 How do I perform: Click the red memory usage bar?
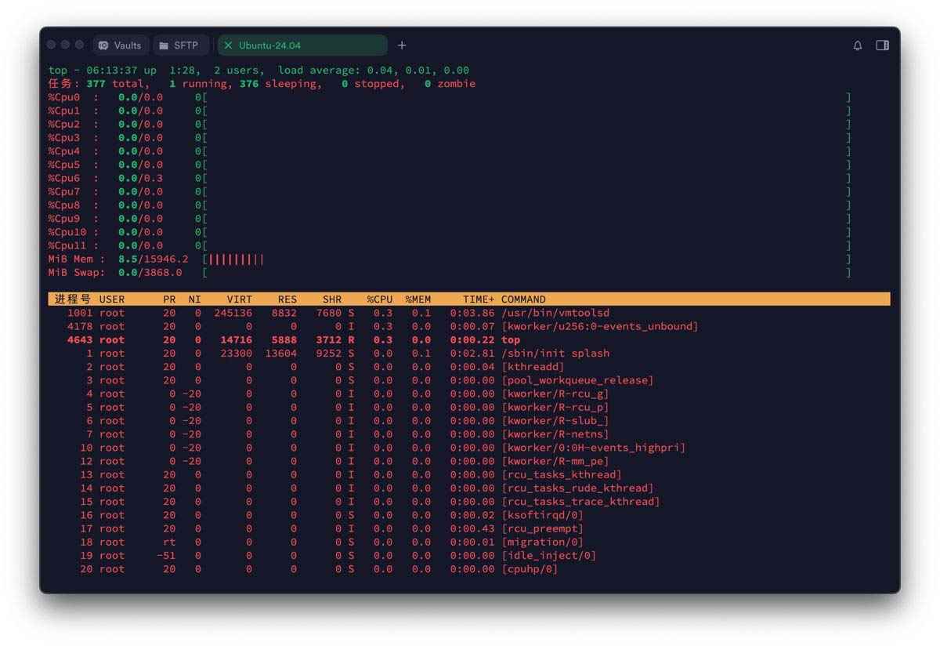[x=236, y=259]
